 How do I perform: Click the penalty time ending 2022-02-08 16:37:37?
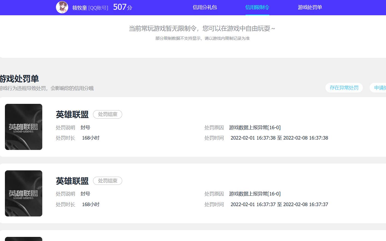coord(279,204)
